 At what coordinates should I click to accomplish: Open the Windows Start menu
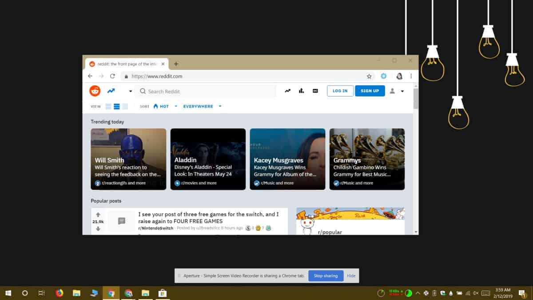tap(8, 293)
